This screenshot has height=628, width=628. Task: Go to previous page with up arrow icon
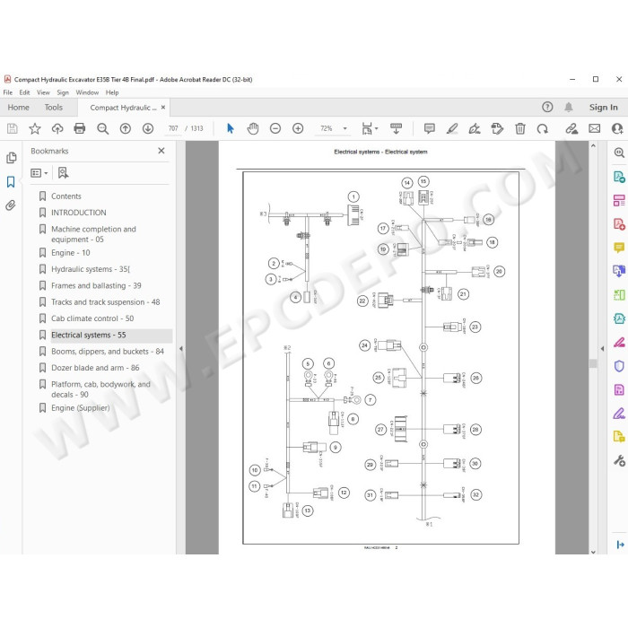126,128
